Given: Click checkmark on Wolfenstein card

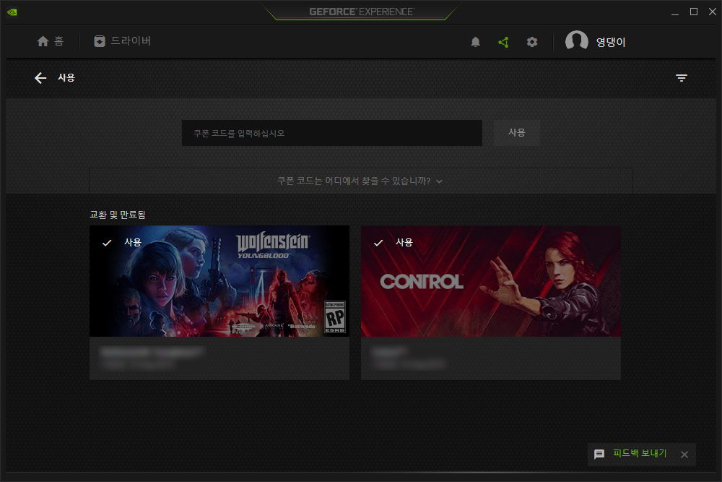Looking at the screenshot, I should point(107,243).
